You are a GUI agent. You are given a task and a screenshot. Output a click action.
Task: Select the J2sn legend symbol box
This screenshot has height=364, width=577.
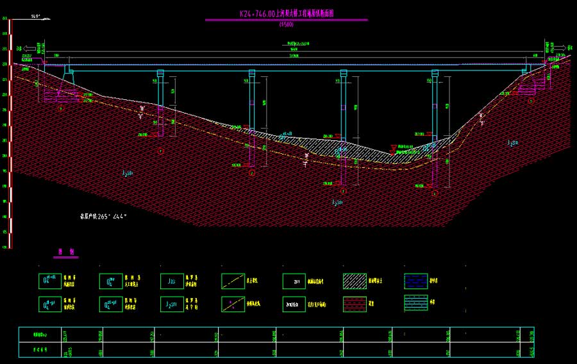[171, 304]
